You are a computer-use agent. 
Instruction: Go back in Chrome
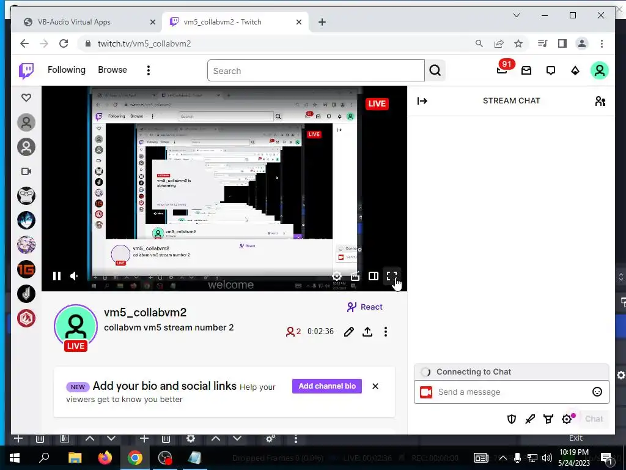point(24,43)
